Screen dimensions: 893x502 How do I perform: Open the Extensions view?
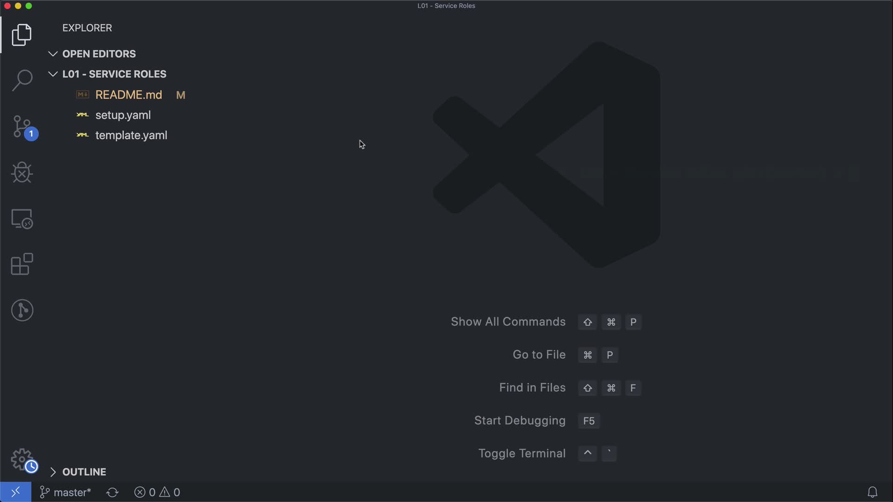click(x=21, y=264)
